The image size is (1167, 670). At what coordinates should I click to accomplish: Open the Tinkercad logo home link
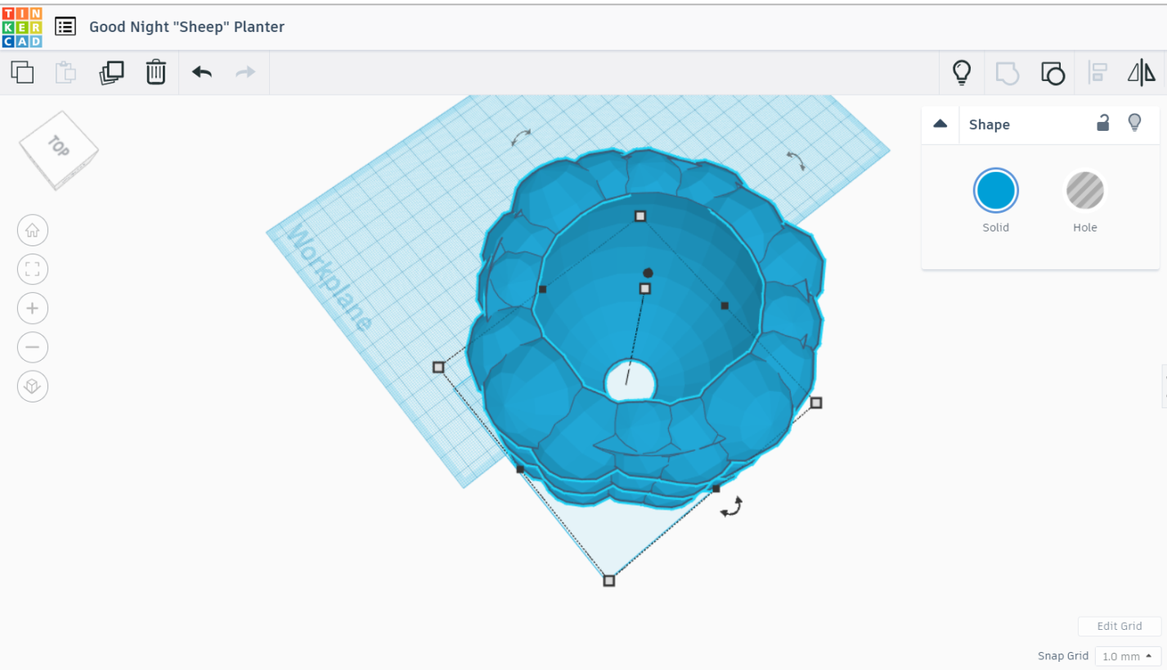pyautogui.click(x=22, y=27)
